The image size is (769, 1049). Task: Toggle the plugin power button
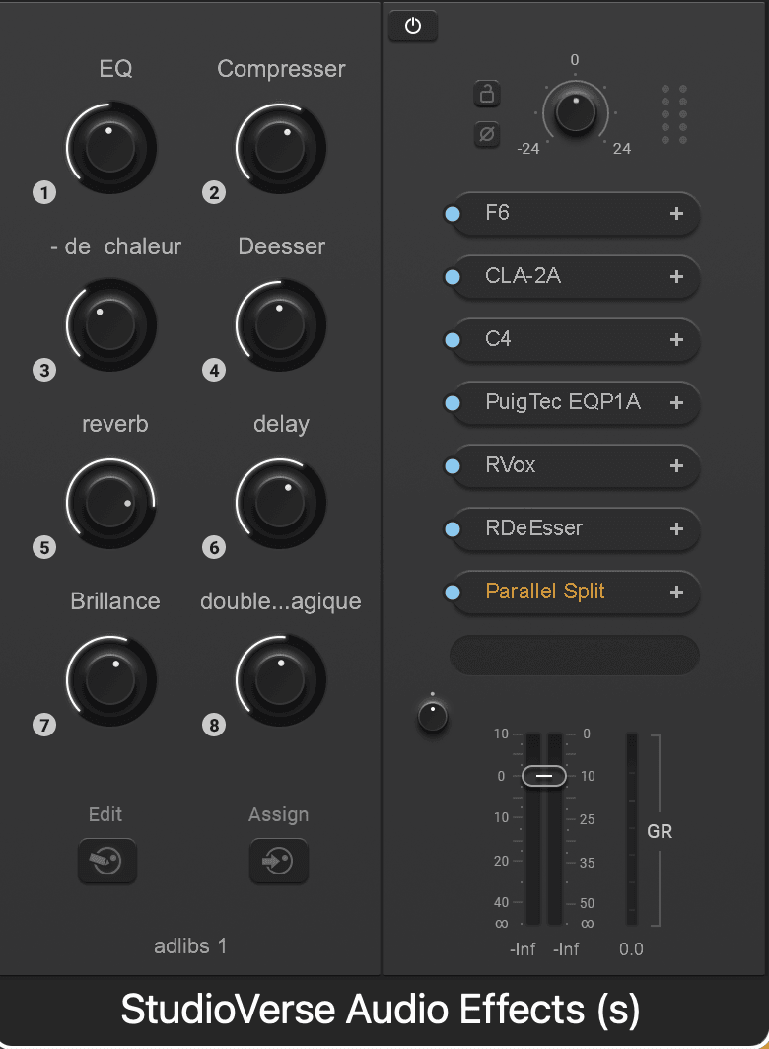(x=413, y=26)
